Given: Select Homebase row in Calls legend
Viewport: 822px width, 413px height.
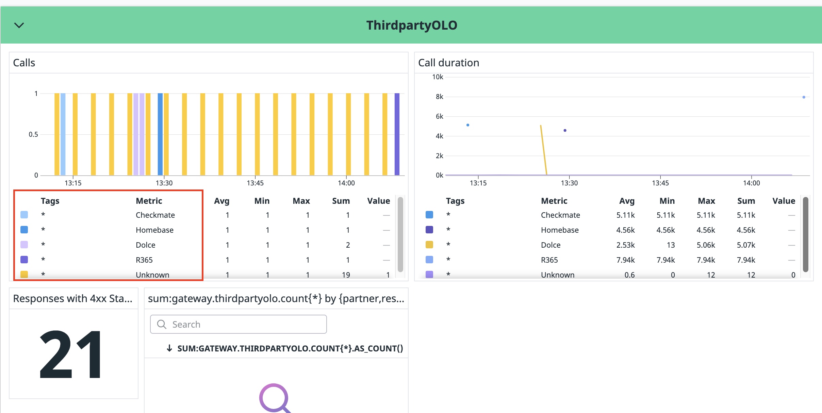Looking at the screenshot, I should tap(205, 230).
